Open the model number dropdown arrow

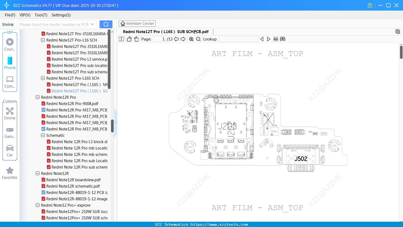92,24
